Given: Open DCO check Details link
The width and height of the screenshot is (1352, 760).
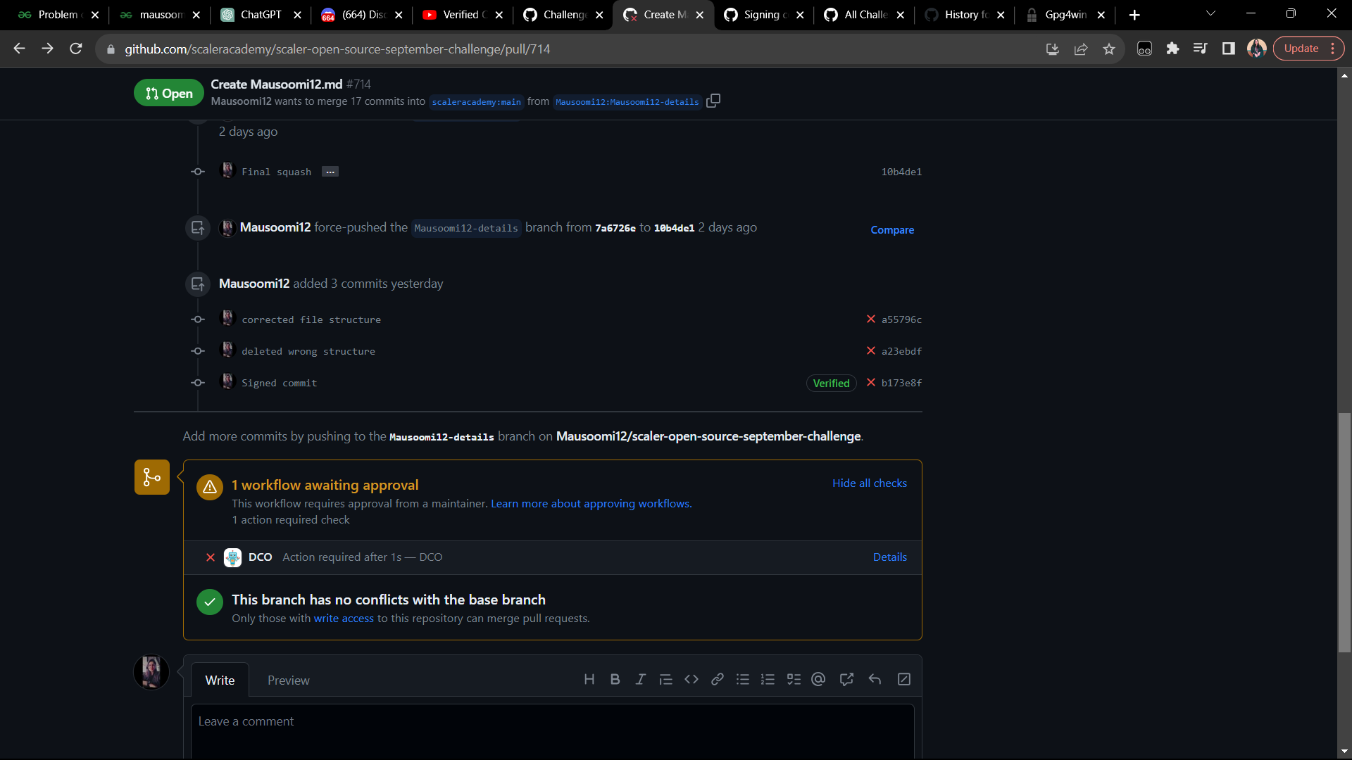Looking at the screenshot, I should click(889, 557).
